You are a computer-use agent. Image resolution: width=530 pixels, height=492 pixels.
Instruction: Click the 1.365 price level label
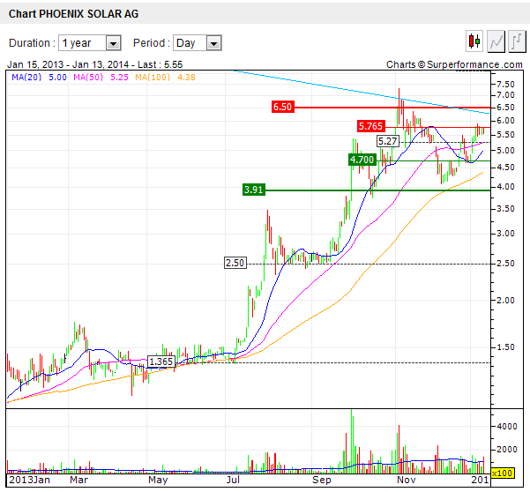click(160, 362)
